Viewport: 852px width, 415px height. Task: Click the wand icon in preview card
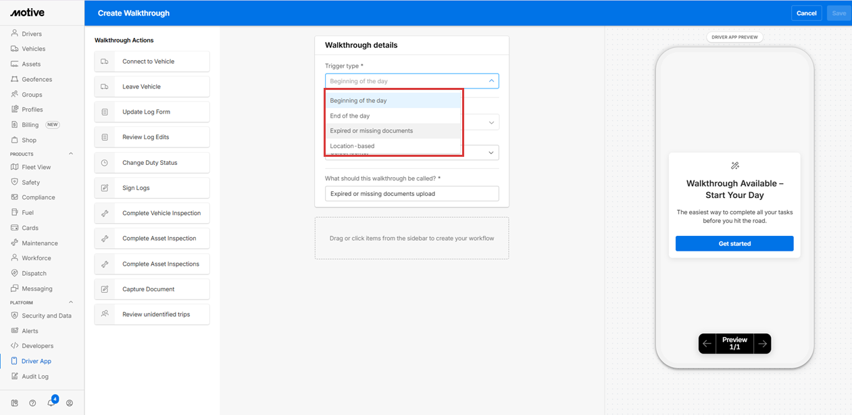(734, 166)
